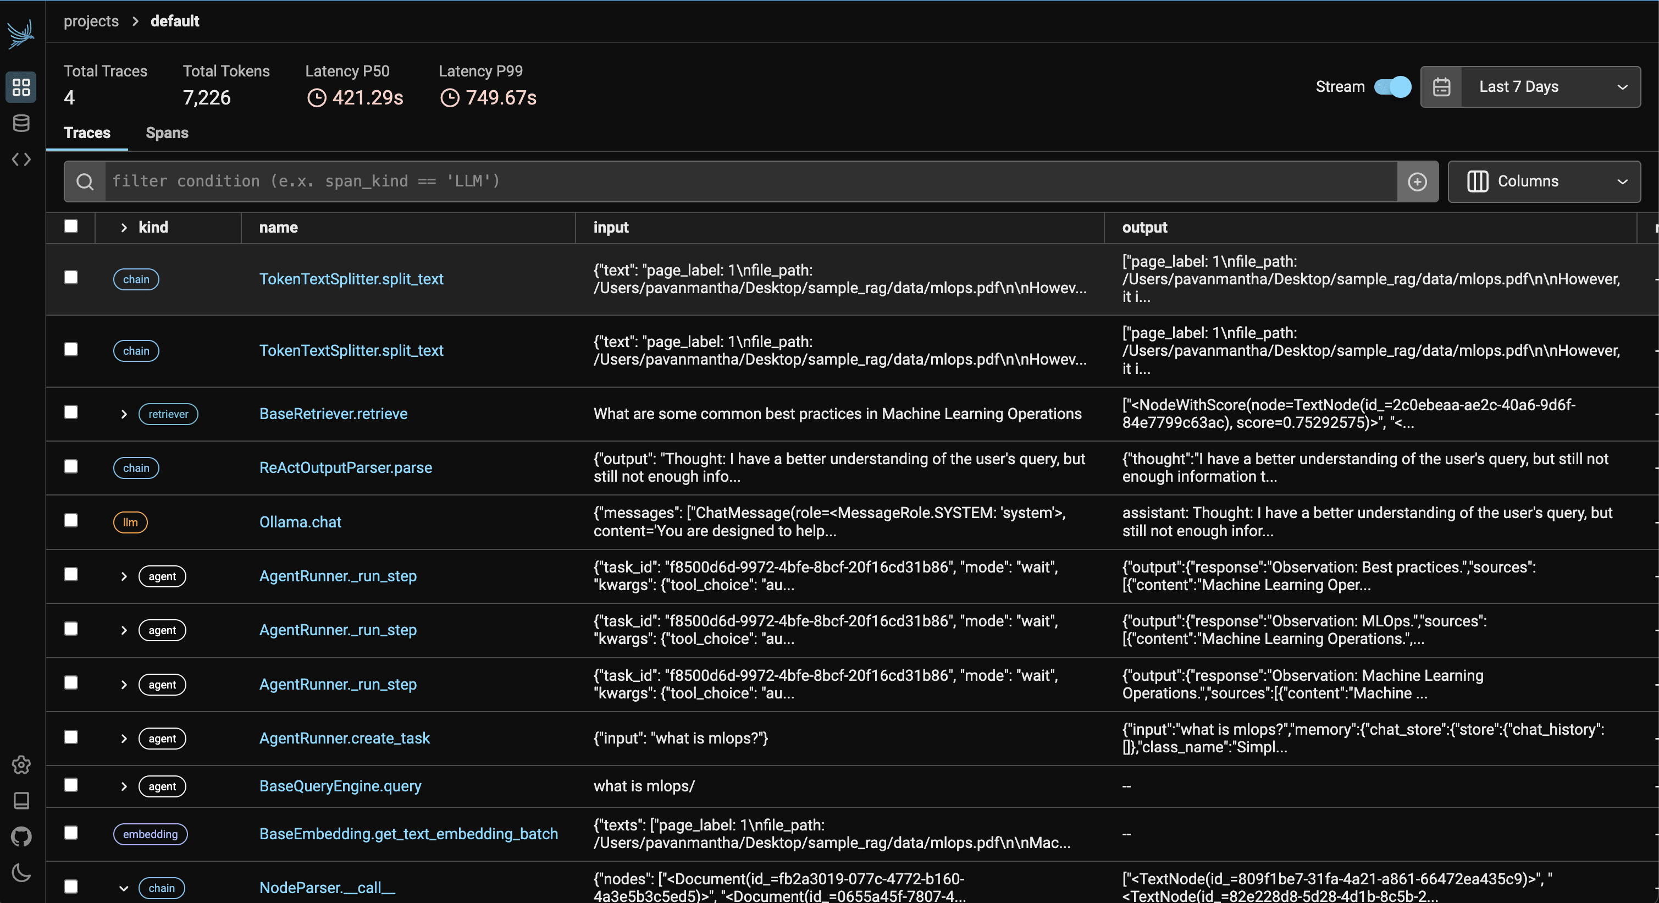Select the Ollama.chat row checkbox

pyautogui.click(x=71, y=520)
